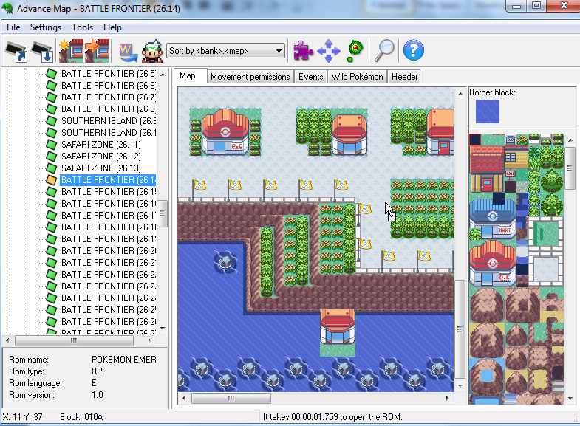Click the map list scroll-down arrow

pyautogui.click(x=163, y=330)
